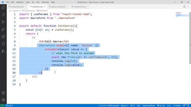Click the genres breadcrumb folder
This screenshot has height=107, width=191.
[16, 11]
